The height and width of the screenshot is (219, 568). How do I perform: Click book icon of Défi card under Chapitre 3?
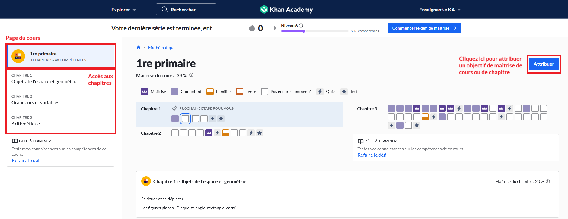point(360,141)
